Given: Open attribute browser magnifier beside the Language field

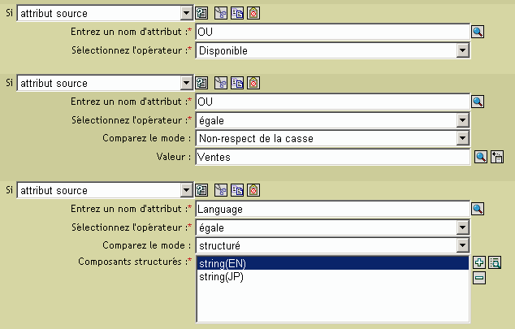Looking at the screenshot, I should [x=478, y=209].
